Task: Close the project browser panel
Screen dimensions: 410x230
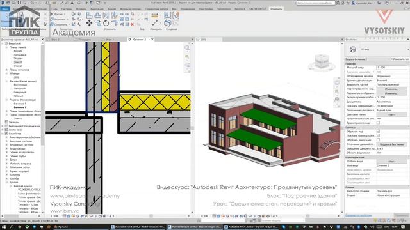Action: 43,40
